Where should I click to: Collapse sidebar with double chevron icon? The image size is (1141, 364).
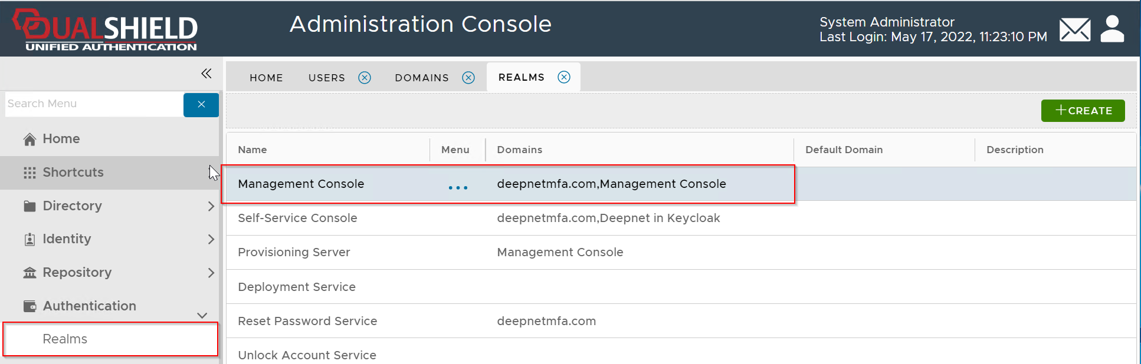coord(206,74)
